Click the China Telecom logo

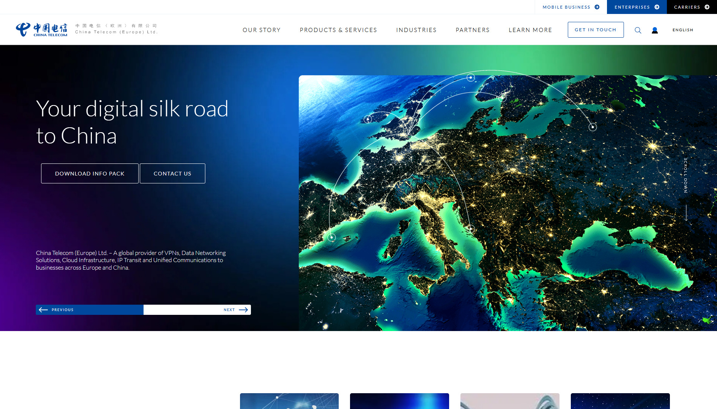pos(41,29)
